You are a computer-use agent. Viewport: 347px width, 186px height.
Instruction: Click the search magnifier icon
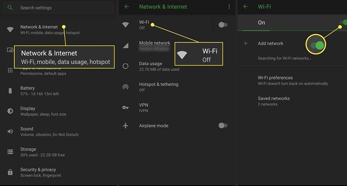click(10, 8)
